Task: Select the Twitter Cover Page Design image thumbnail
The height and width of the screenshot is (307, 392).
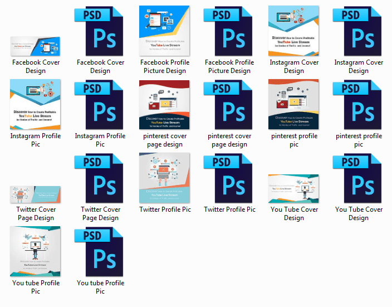Action: click(36, 194)
